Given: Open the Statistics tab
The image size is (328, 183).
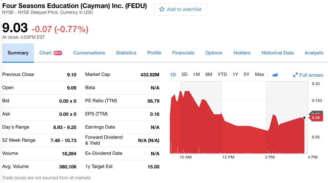Looking at the screenshot, I should click(126, 53).
